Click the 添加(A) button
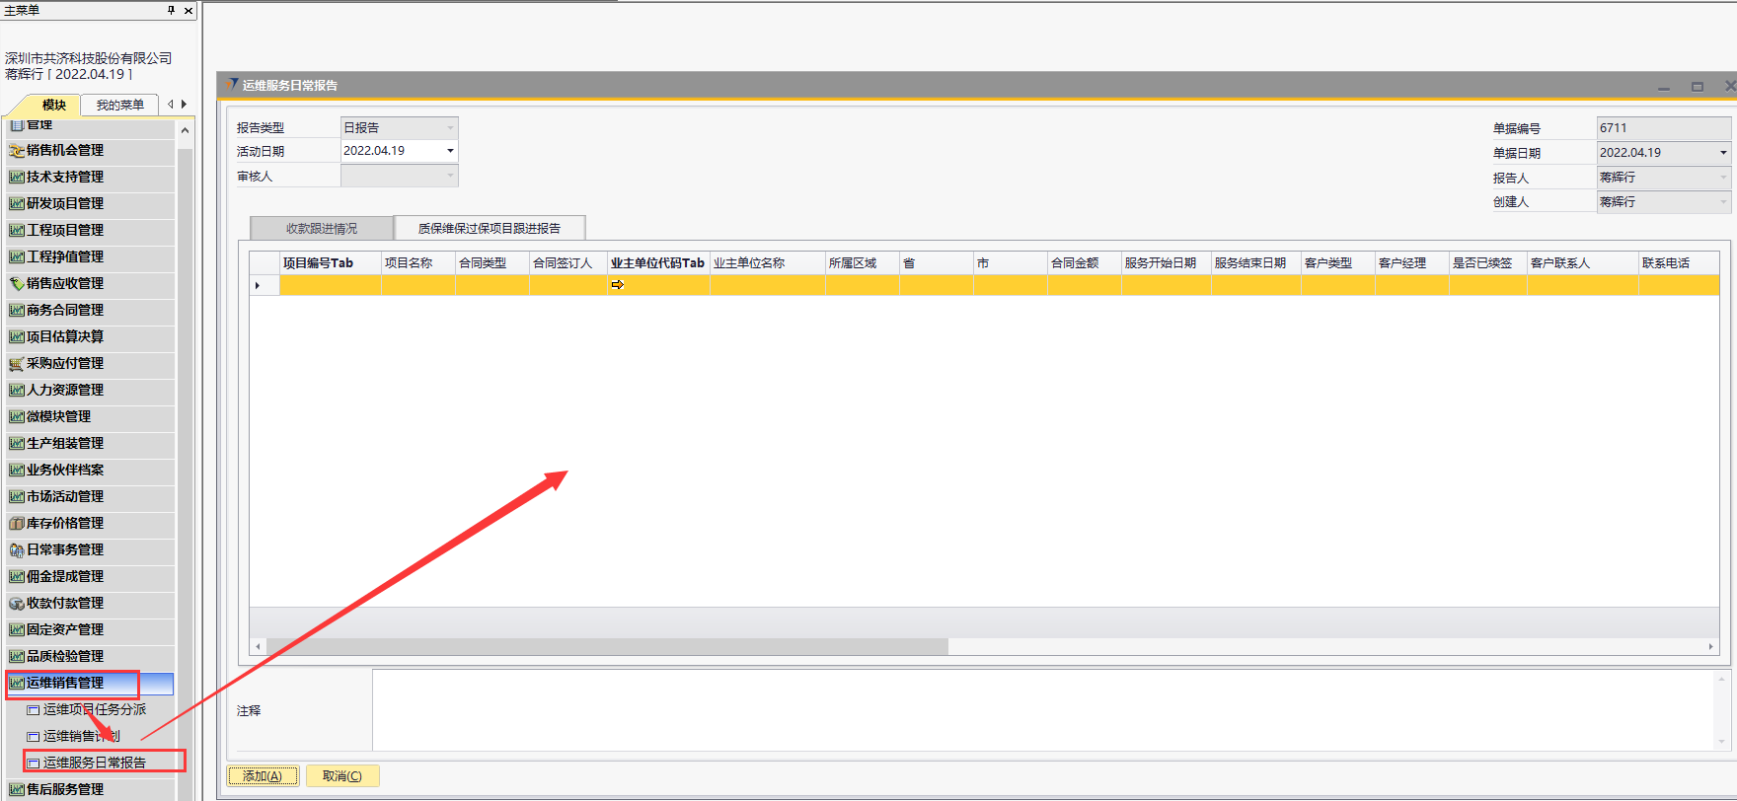The height and width of the screenshot is (801, 1737). 263,776
